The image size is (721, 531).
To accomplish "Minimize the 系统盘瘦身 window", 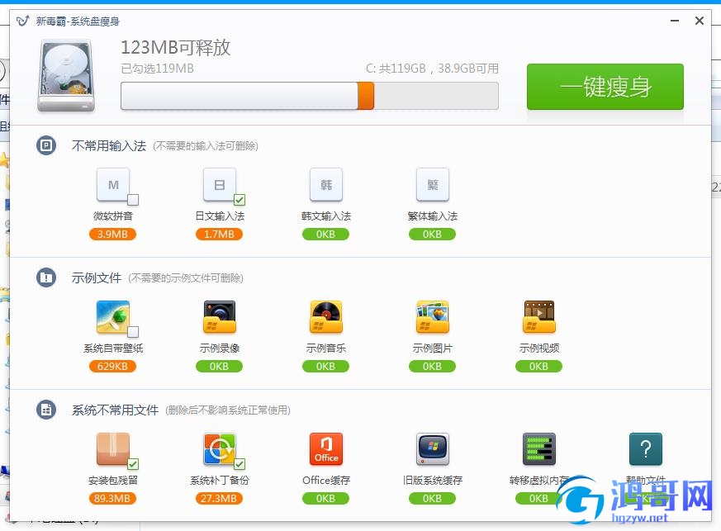I will tap(675, 21).
